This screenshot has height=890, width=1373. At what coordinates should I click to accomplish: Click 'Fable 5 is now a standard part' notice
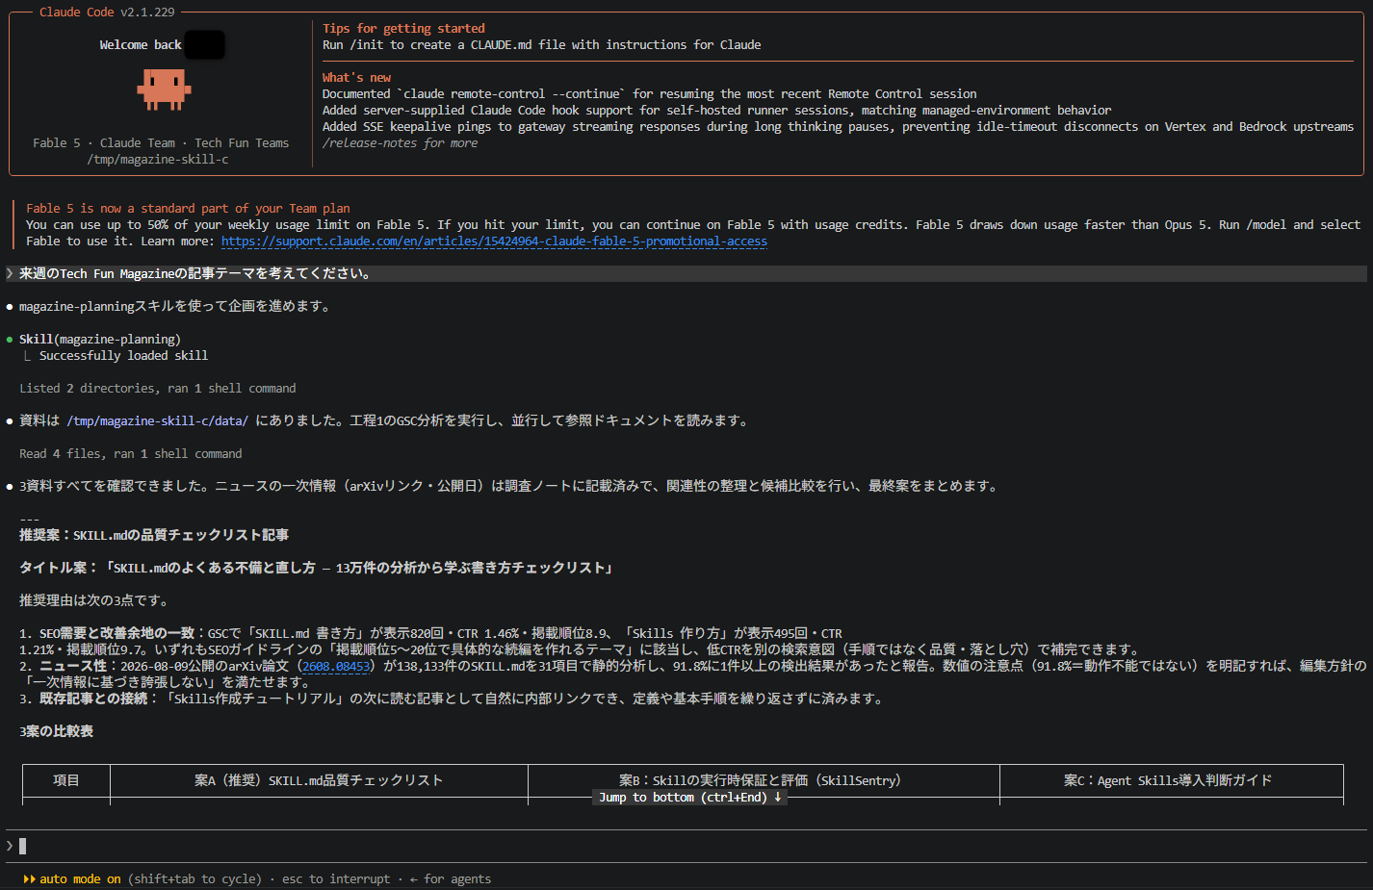click(188, 209)
